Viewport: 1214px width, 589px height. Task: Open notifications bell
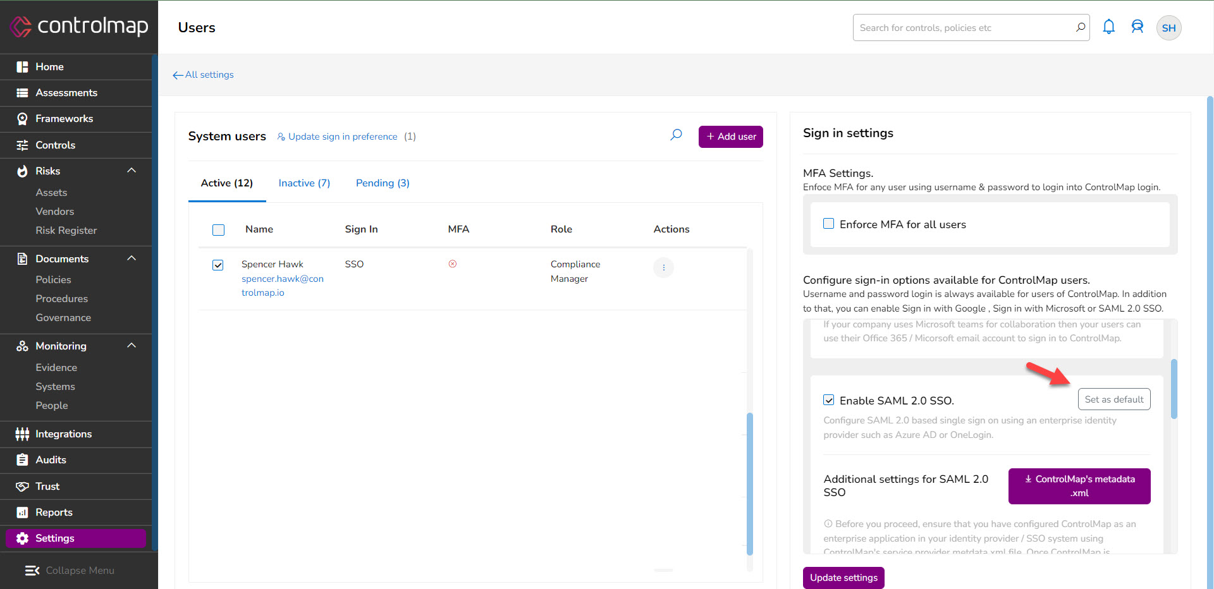point(1108,27)
